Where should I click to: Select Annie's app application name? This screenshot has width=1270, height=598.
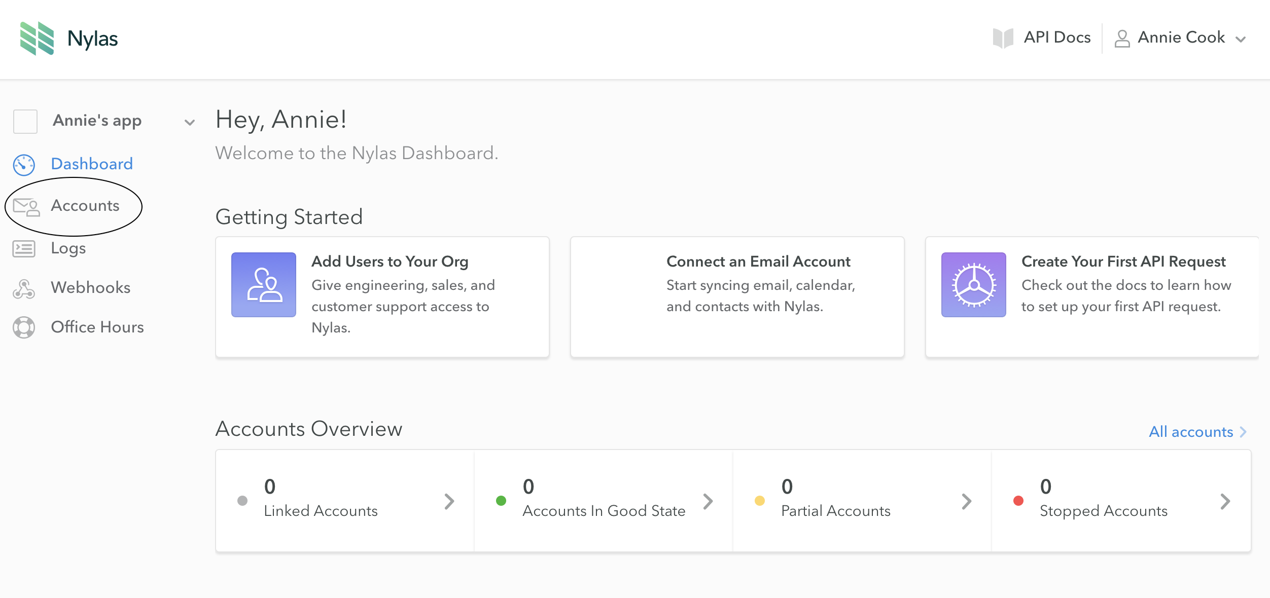click(x=97, y=121)
